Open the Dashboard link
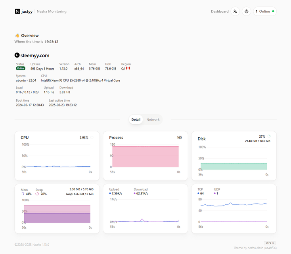 click(220, 12)
